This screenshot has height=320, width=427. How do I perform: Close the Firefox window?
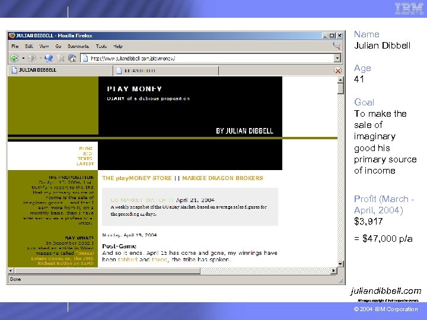(x=340, y=36)
